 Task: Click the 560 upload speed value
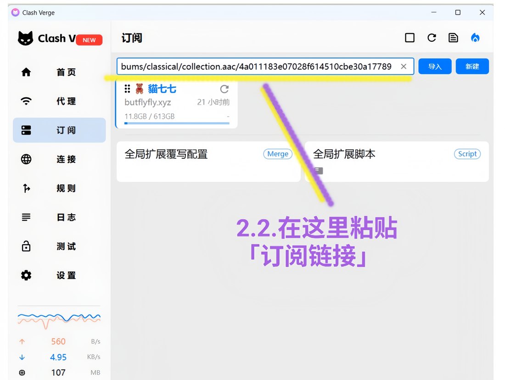click(x=58, y=341)
